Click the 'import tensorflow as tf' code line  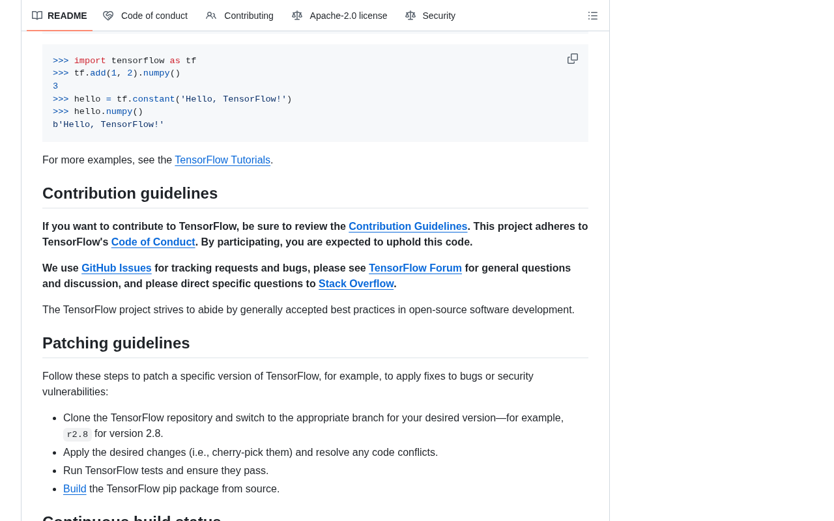coord(124,61)
